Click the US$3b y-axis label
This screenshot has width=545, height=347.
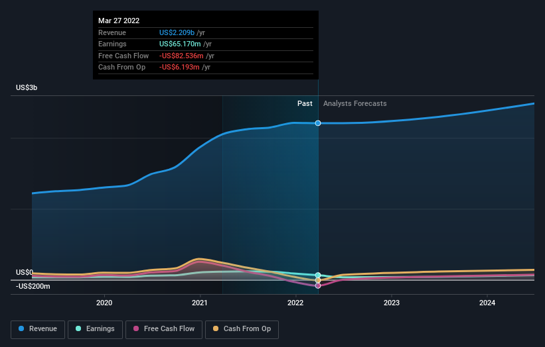[x=27, y=87]
